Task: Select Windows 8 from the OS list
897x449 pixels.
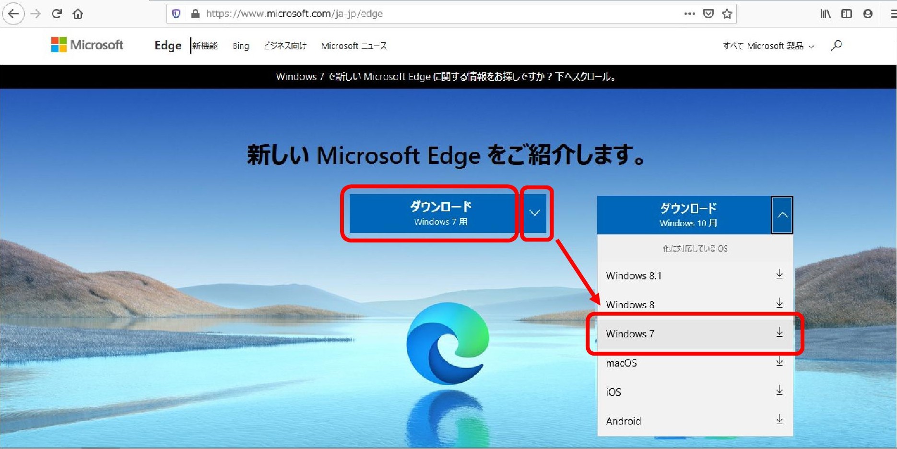Action: point(695,304)
